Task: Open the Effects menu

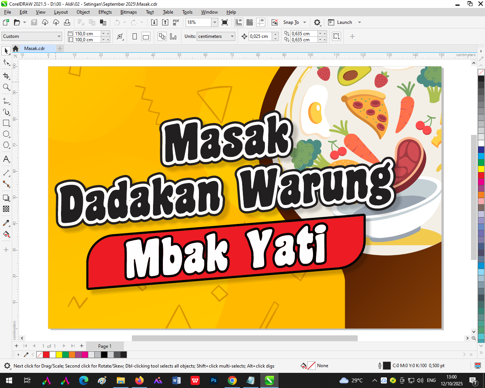Action: click(x=105, y=12)
